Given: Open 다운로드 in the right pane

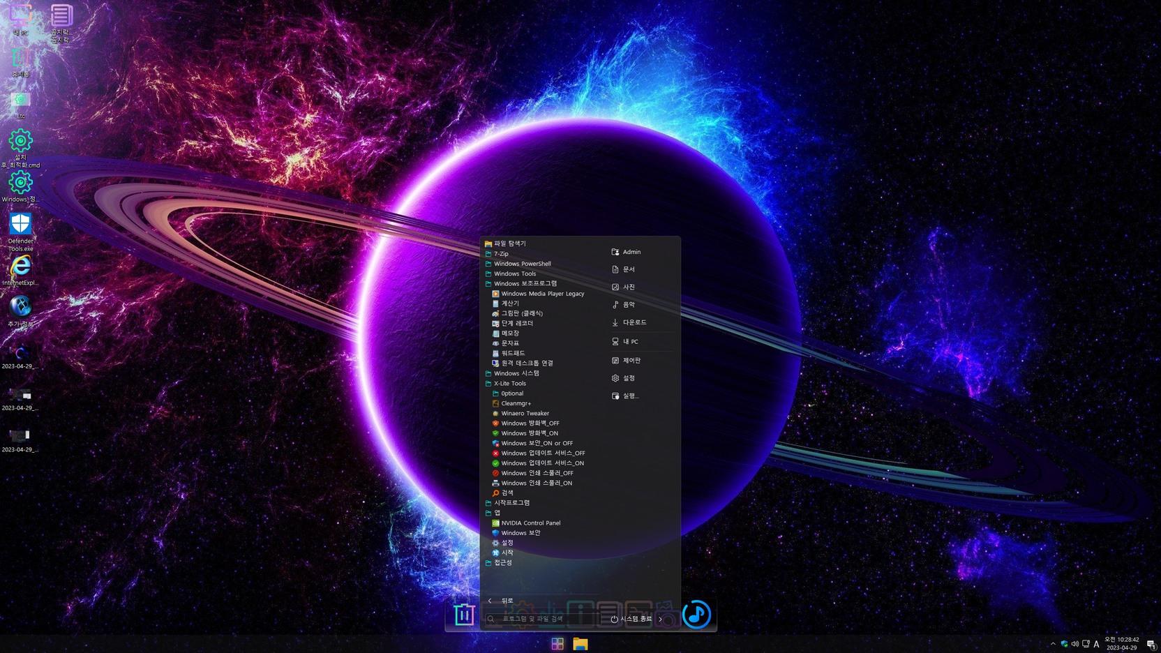Looking at the screenshot, I should point(629,322).
